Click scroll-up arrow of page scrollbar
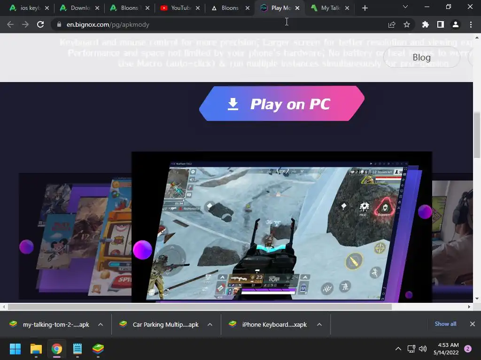The width and height of the screenshot is (481, 360). pos(477,37)
